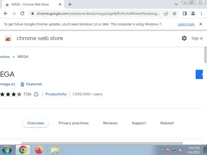The image size is (207, 155).
Task: Open Chrome's three-dot menu
Action: point(201,13)
